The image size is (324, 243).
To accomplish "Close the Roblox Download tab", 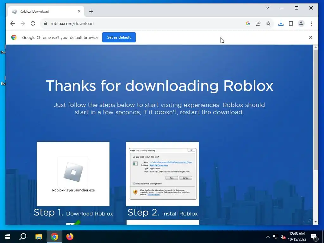I will tap(79, 11).
